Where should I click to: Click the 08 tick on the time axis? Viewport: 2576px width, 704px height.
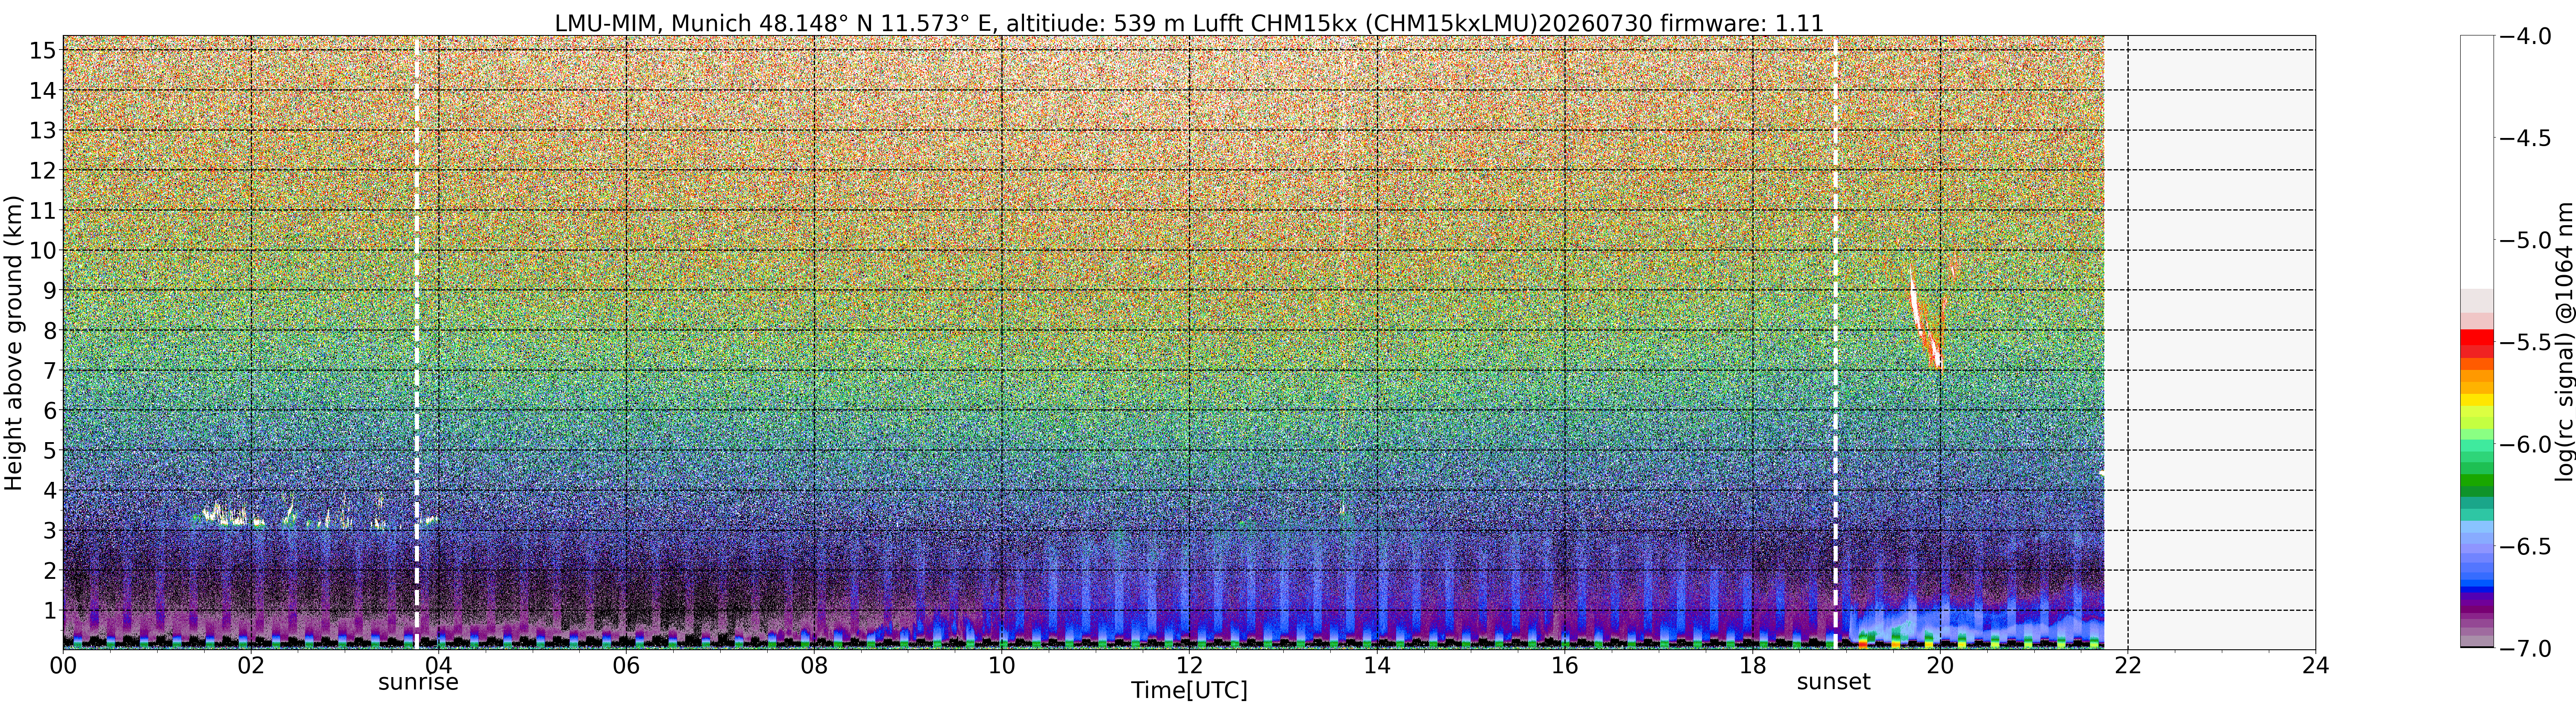814,665
